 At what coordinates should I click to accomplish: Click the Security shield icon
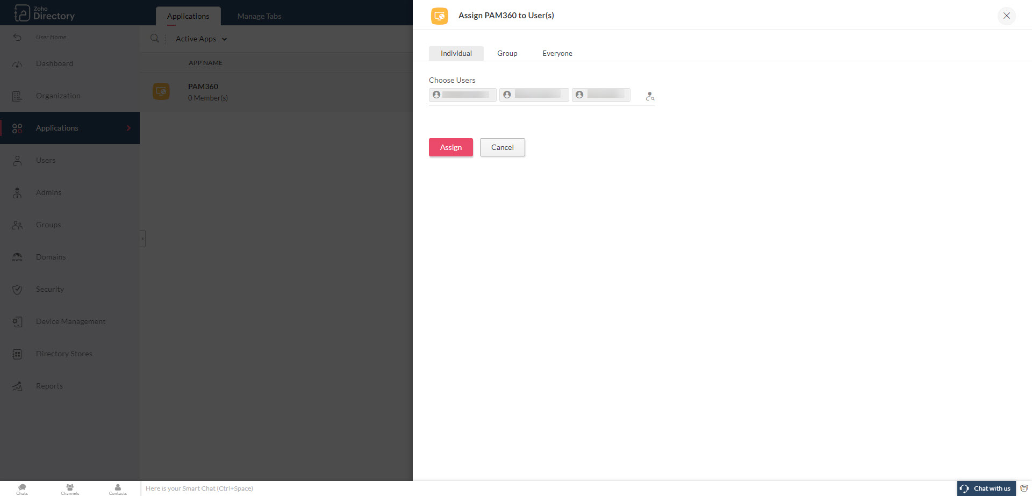17,290
